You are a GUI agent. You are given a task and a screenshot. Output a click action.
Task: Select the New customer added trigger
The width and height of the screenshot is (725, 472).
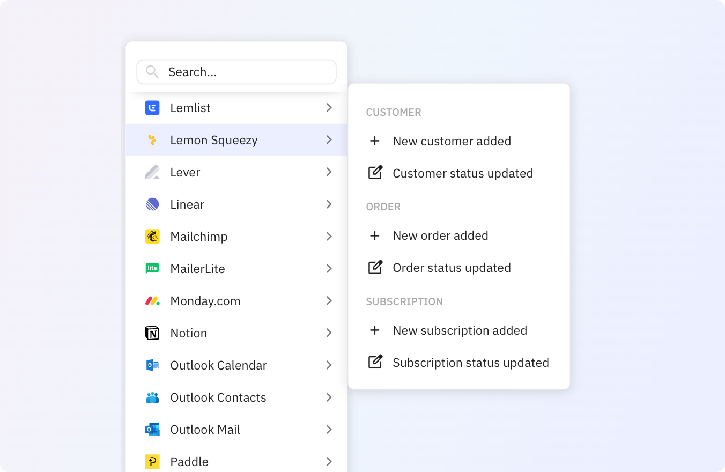(459, 141)
